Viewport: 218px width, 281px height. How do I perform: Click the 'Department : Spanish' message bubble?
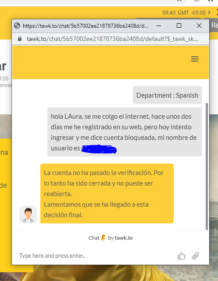pyautogui.click(x=167, y=95)
